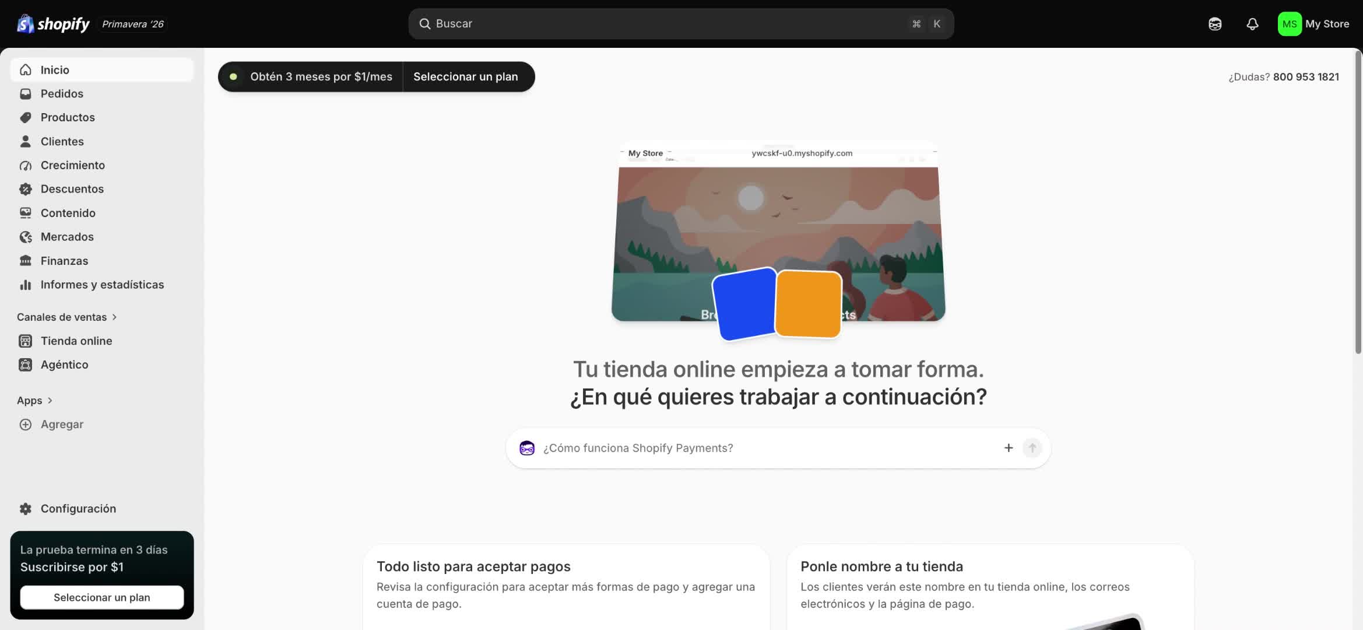
Task: Open Contenido in the sidebar
Action: pos(102,213)
